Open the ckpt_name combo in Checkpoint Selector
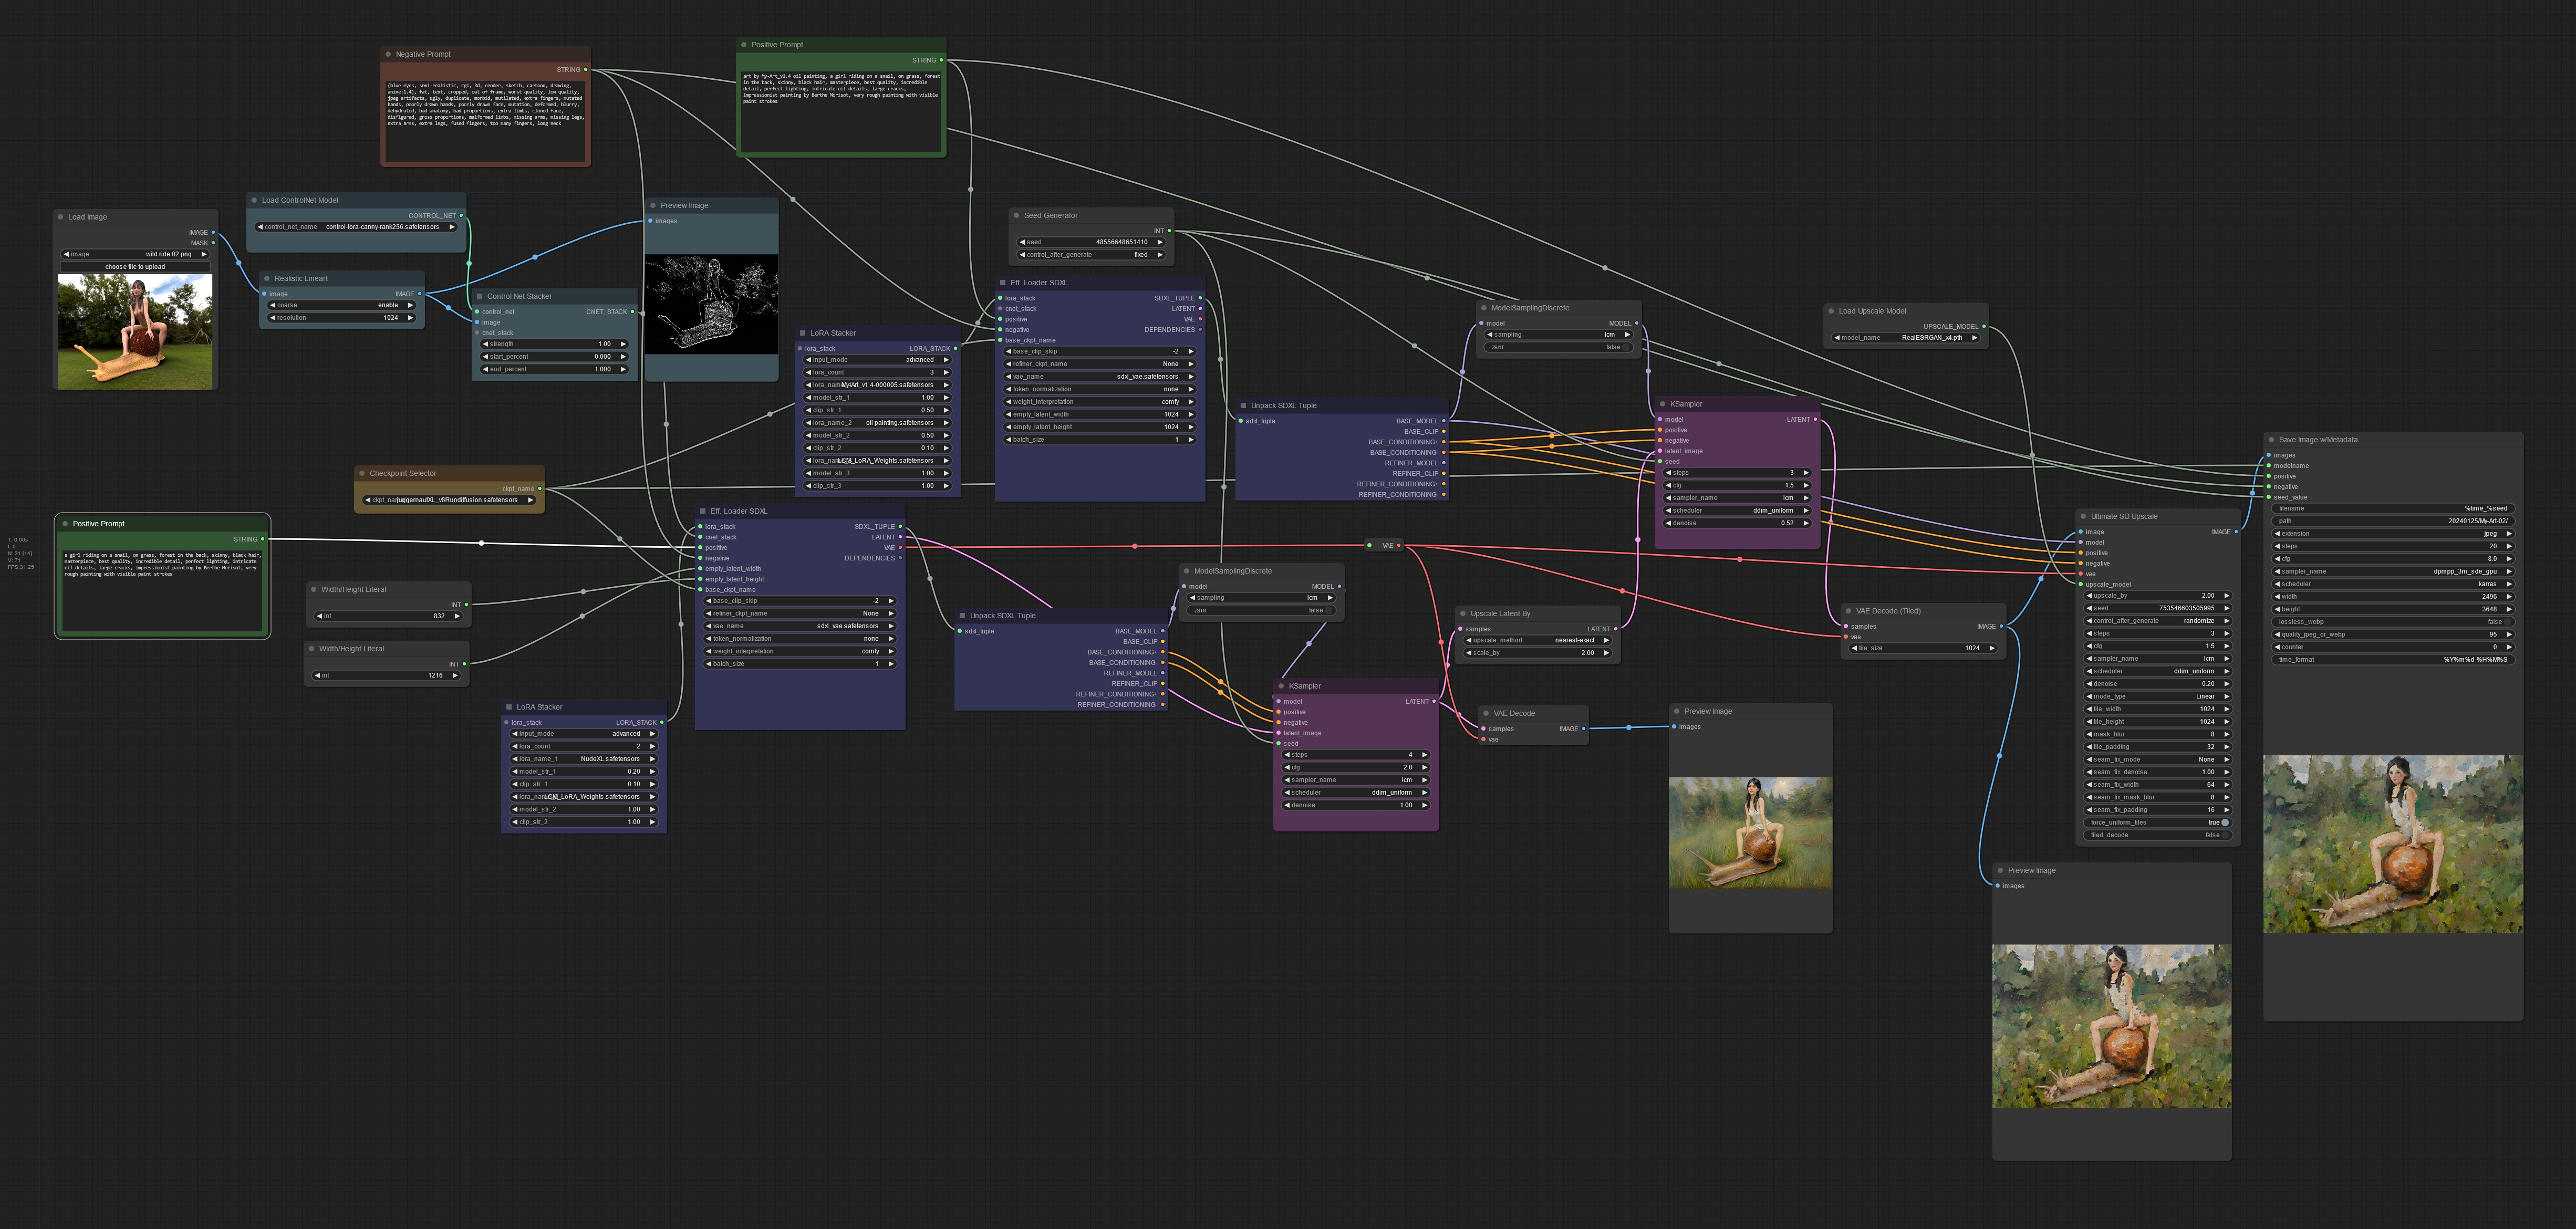2576x1229 pixels. 449,500
